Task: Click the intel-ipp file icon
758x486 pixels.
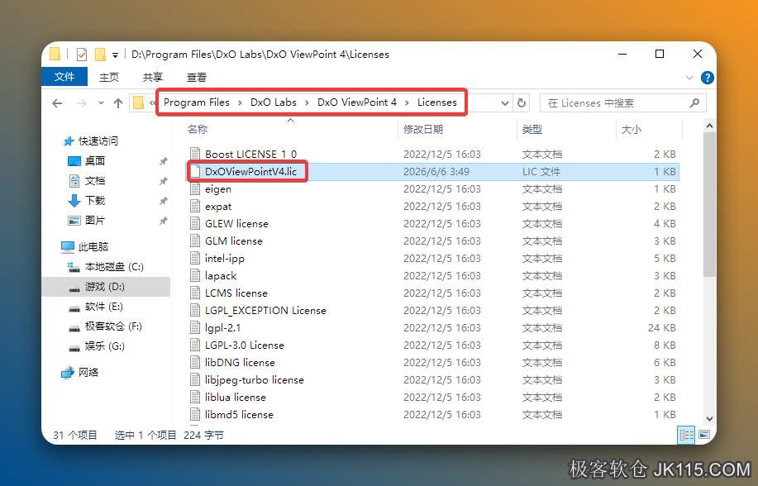Action: coord(195,259)
